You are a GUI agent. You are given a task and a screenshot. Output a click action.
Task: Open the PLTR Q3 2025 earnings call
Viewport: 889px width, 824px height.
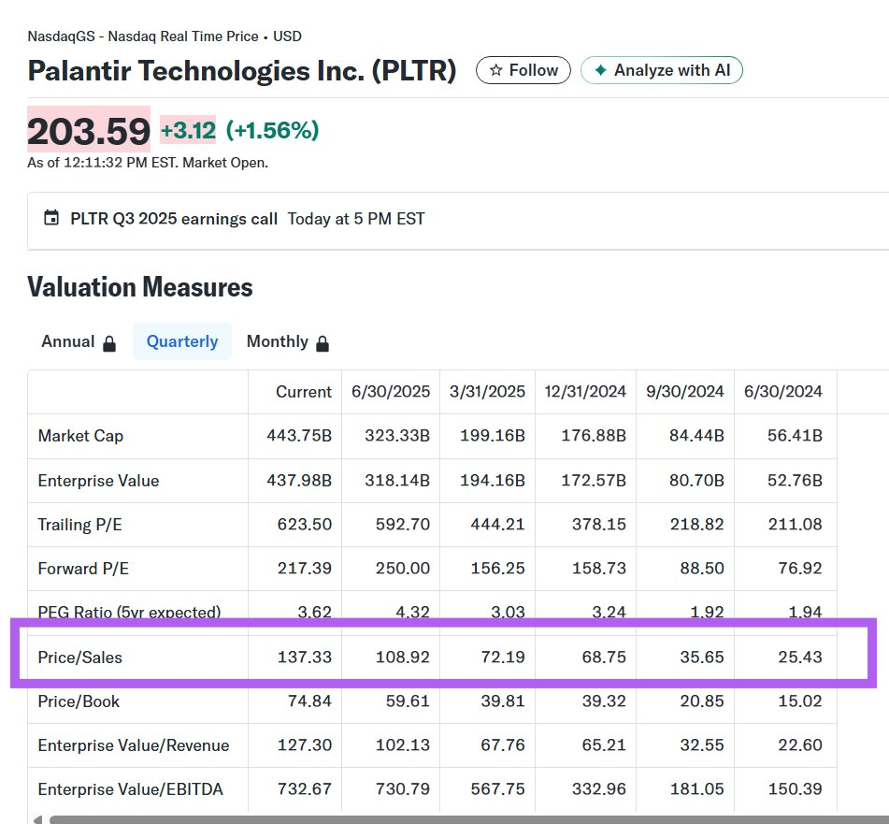[174, 219]
